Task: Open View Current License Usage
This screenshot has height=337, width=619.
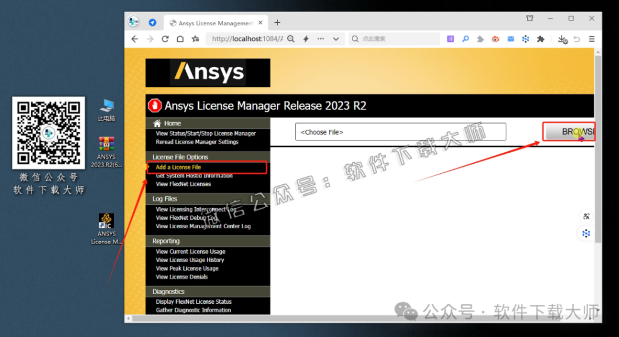Action: [x=190, y=251]
